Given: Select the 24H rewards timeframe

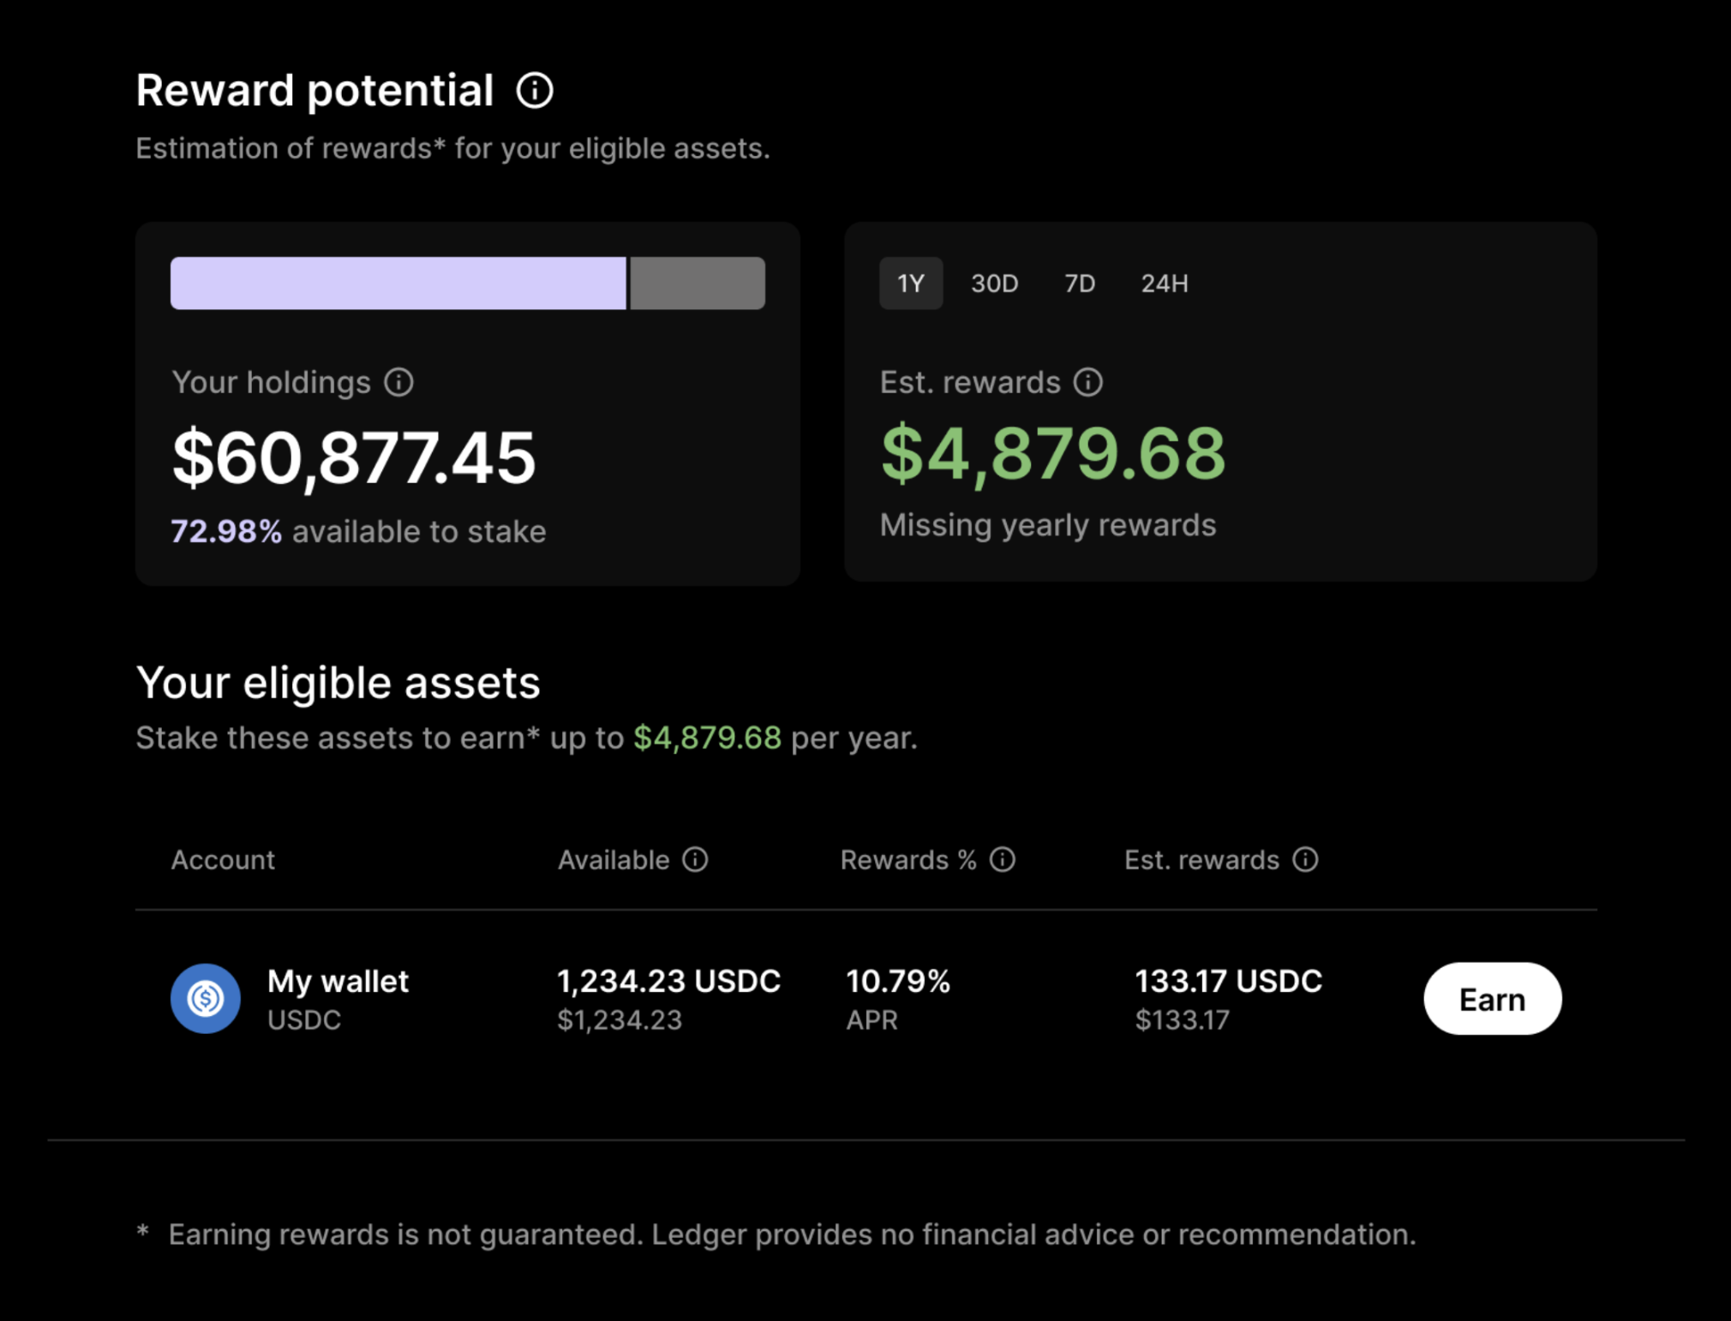Looking at the screenshot, I should pos(1164,284).
